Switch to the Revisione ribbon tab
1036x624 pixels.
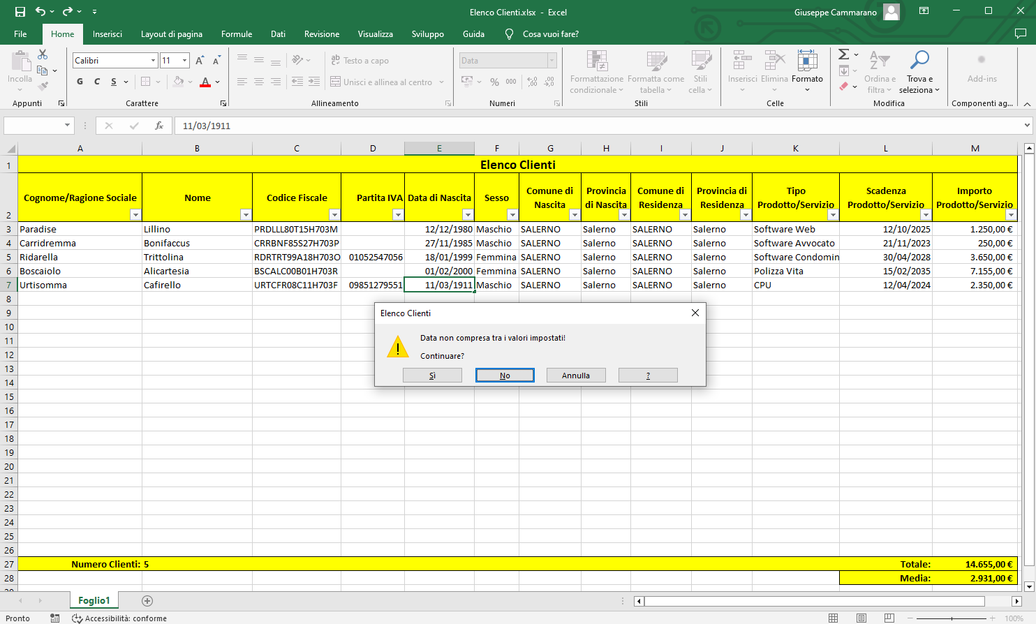[x=322, y=34]
